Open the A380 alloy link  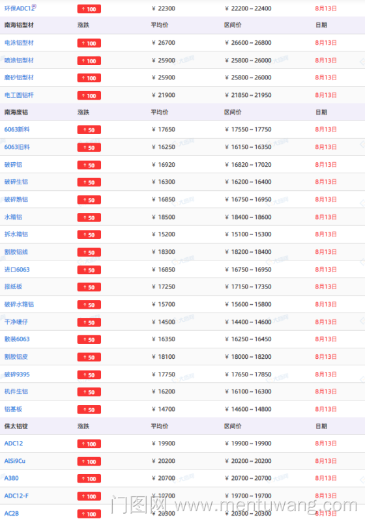[11, 478]
